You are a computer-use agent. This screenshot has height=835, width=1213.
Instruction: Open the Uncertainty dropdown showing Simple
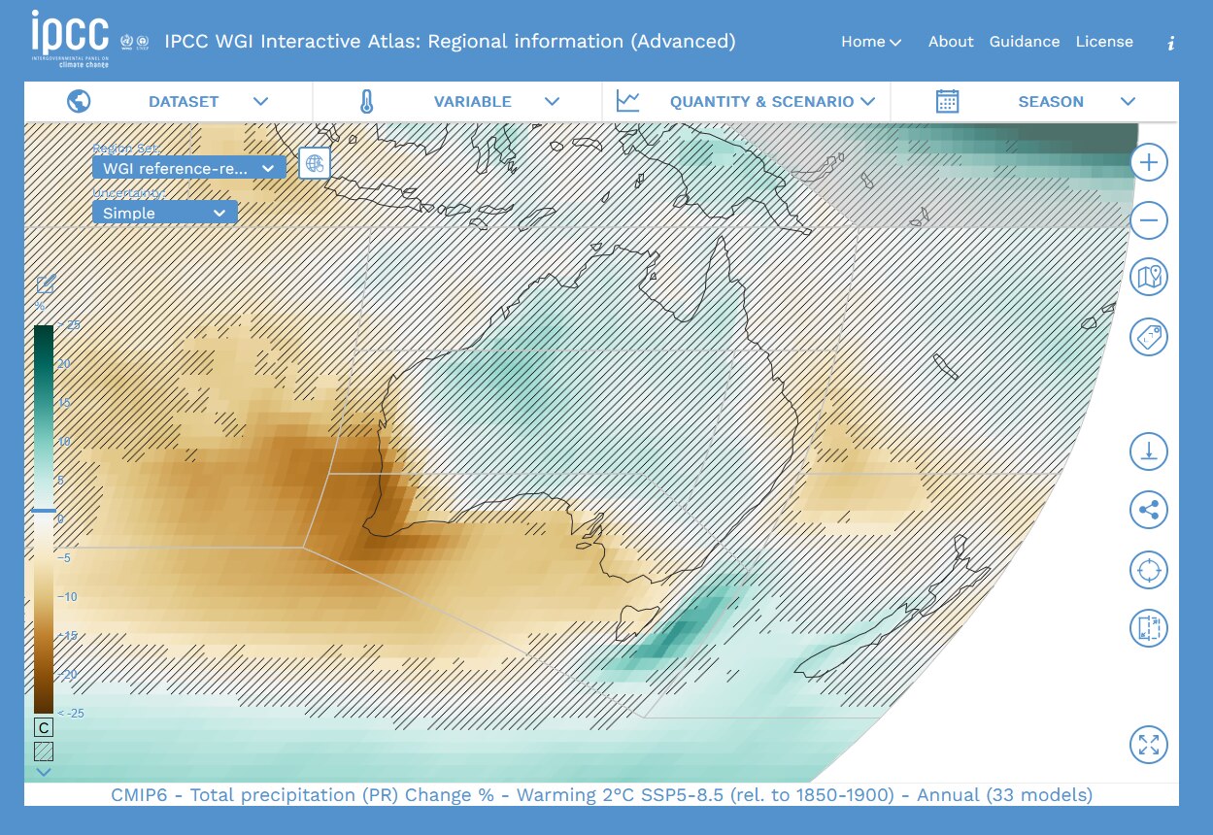(164, 212)
